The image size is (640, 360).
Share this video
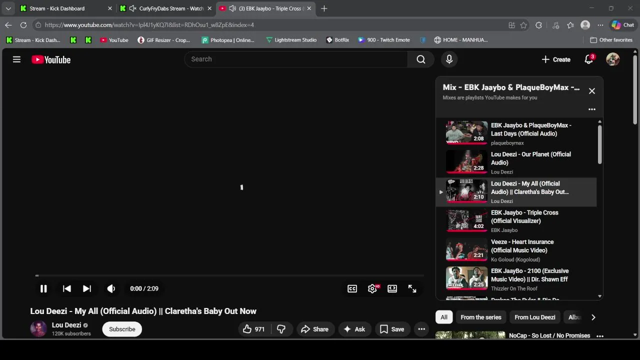[x=314, y=329]
